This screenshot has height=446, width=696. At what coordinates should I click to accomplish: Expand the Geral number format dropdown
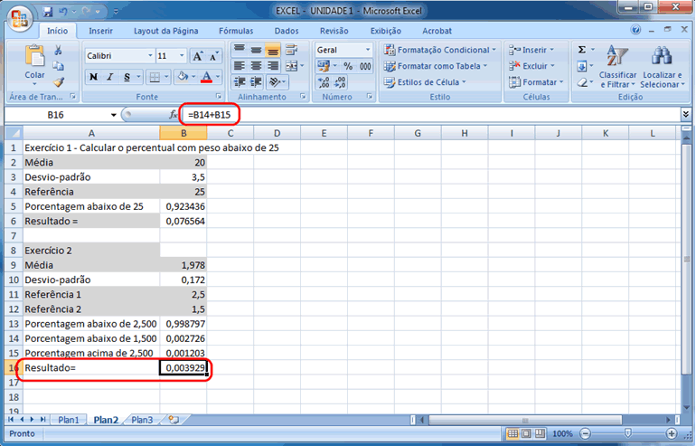point(368,50)
